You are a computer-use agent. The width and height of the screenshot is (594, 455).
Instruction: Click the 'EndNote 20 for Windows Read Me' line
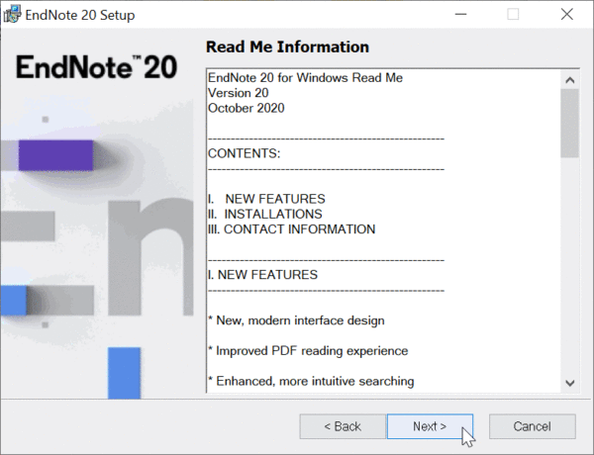305,77
